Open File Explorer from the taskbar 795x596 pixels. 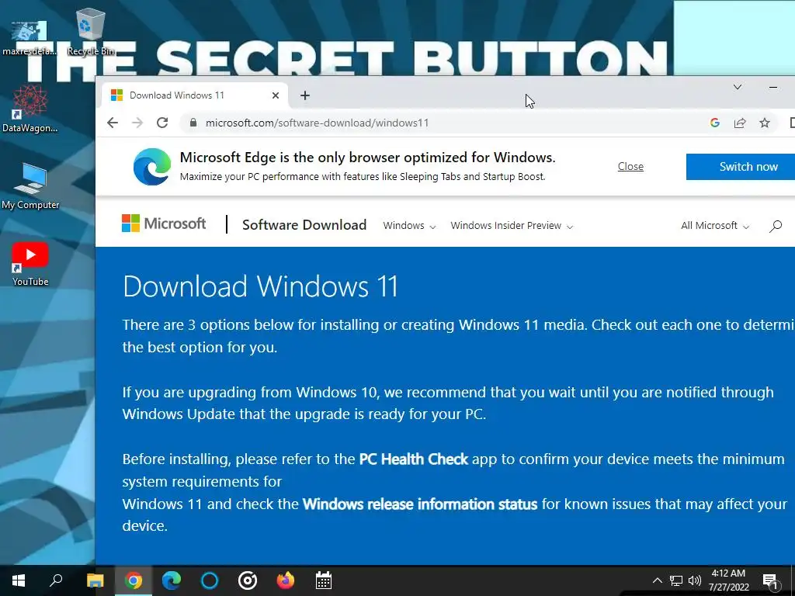95,580
